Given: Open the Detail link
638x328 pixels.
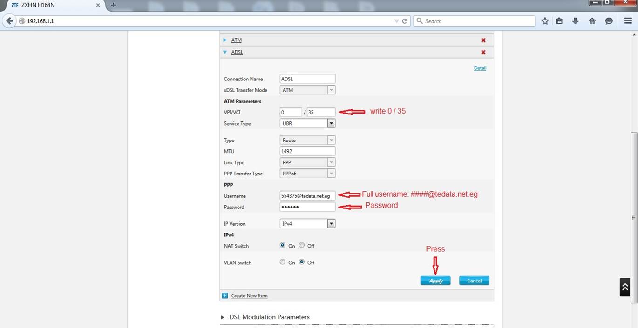Looking at the screenshot, I should (x=480, y=68).
